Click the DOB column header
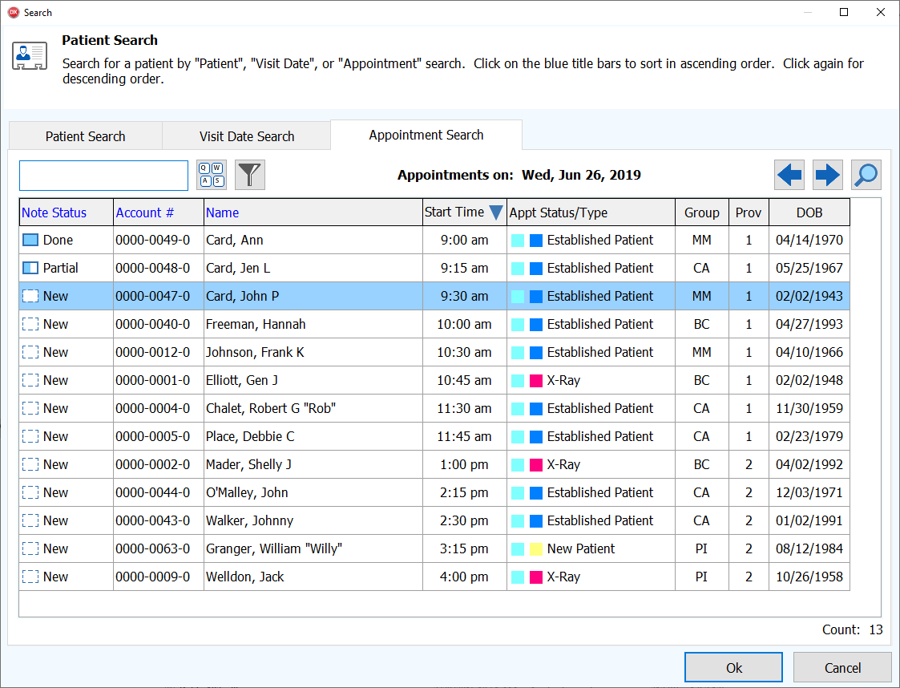Screen dimensions: 900x688 coord(809,212)
